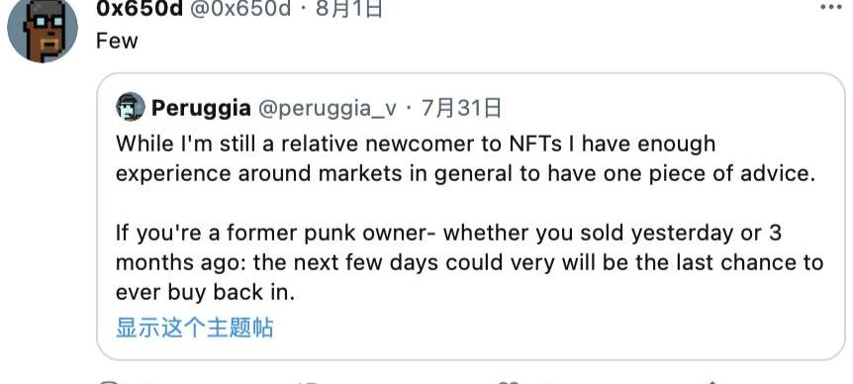Click the partially visible reply icon
This screenshot has width=853, height=384.
(109, 382)
